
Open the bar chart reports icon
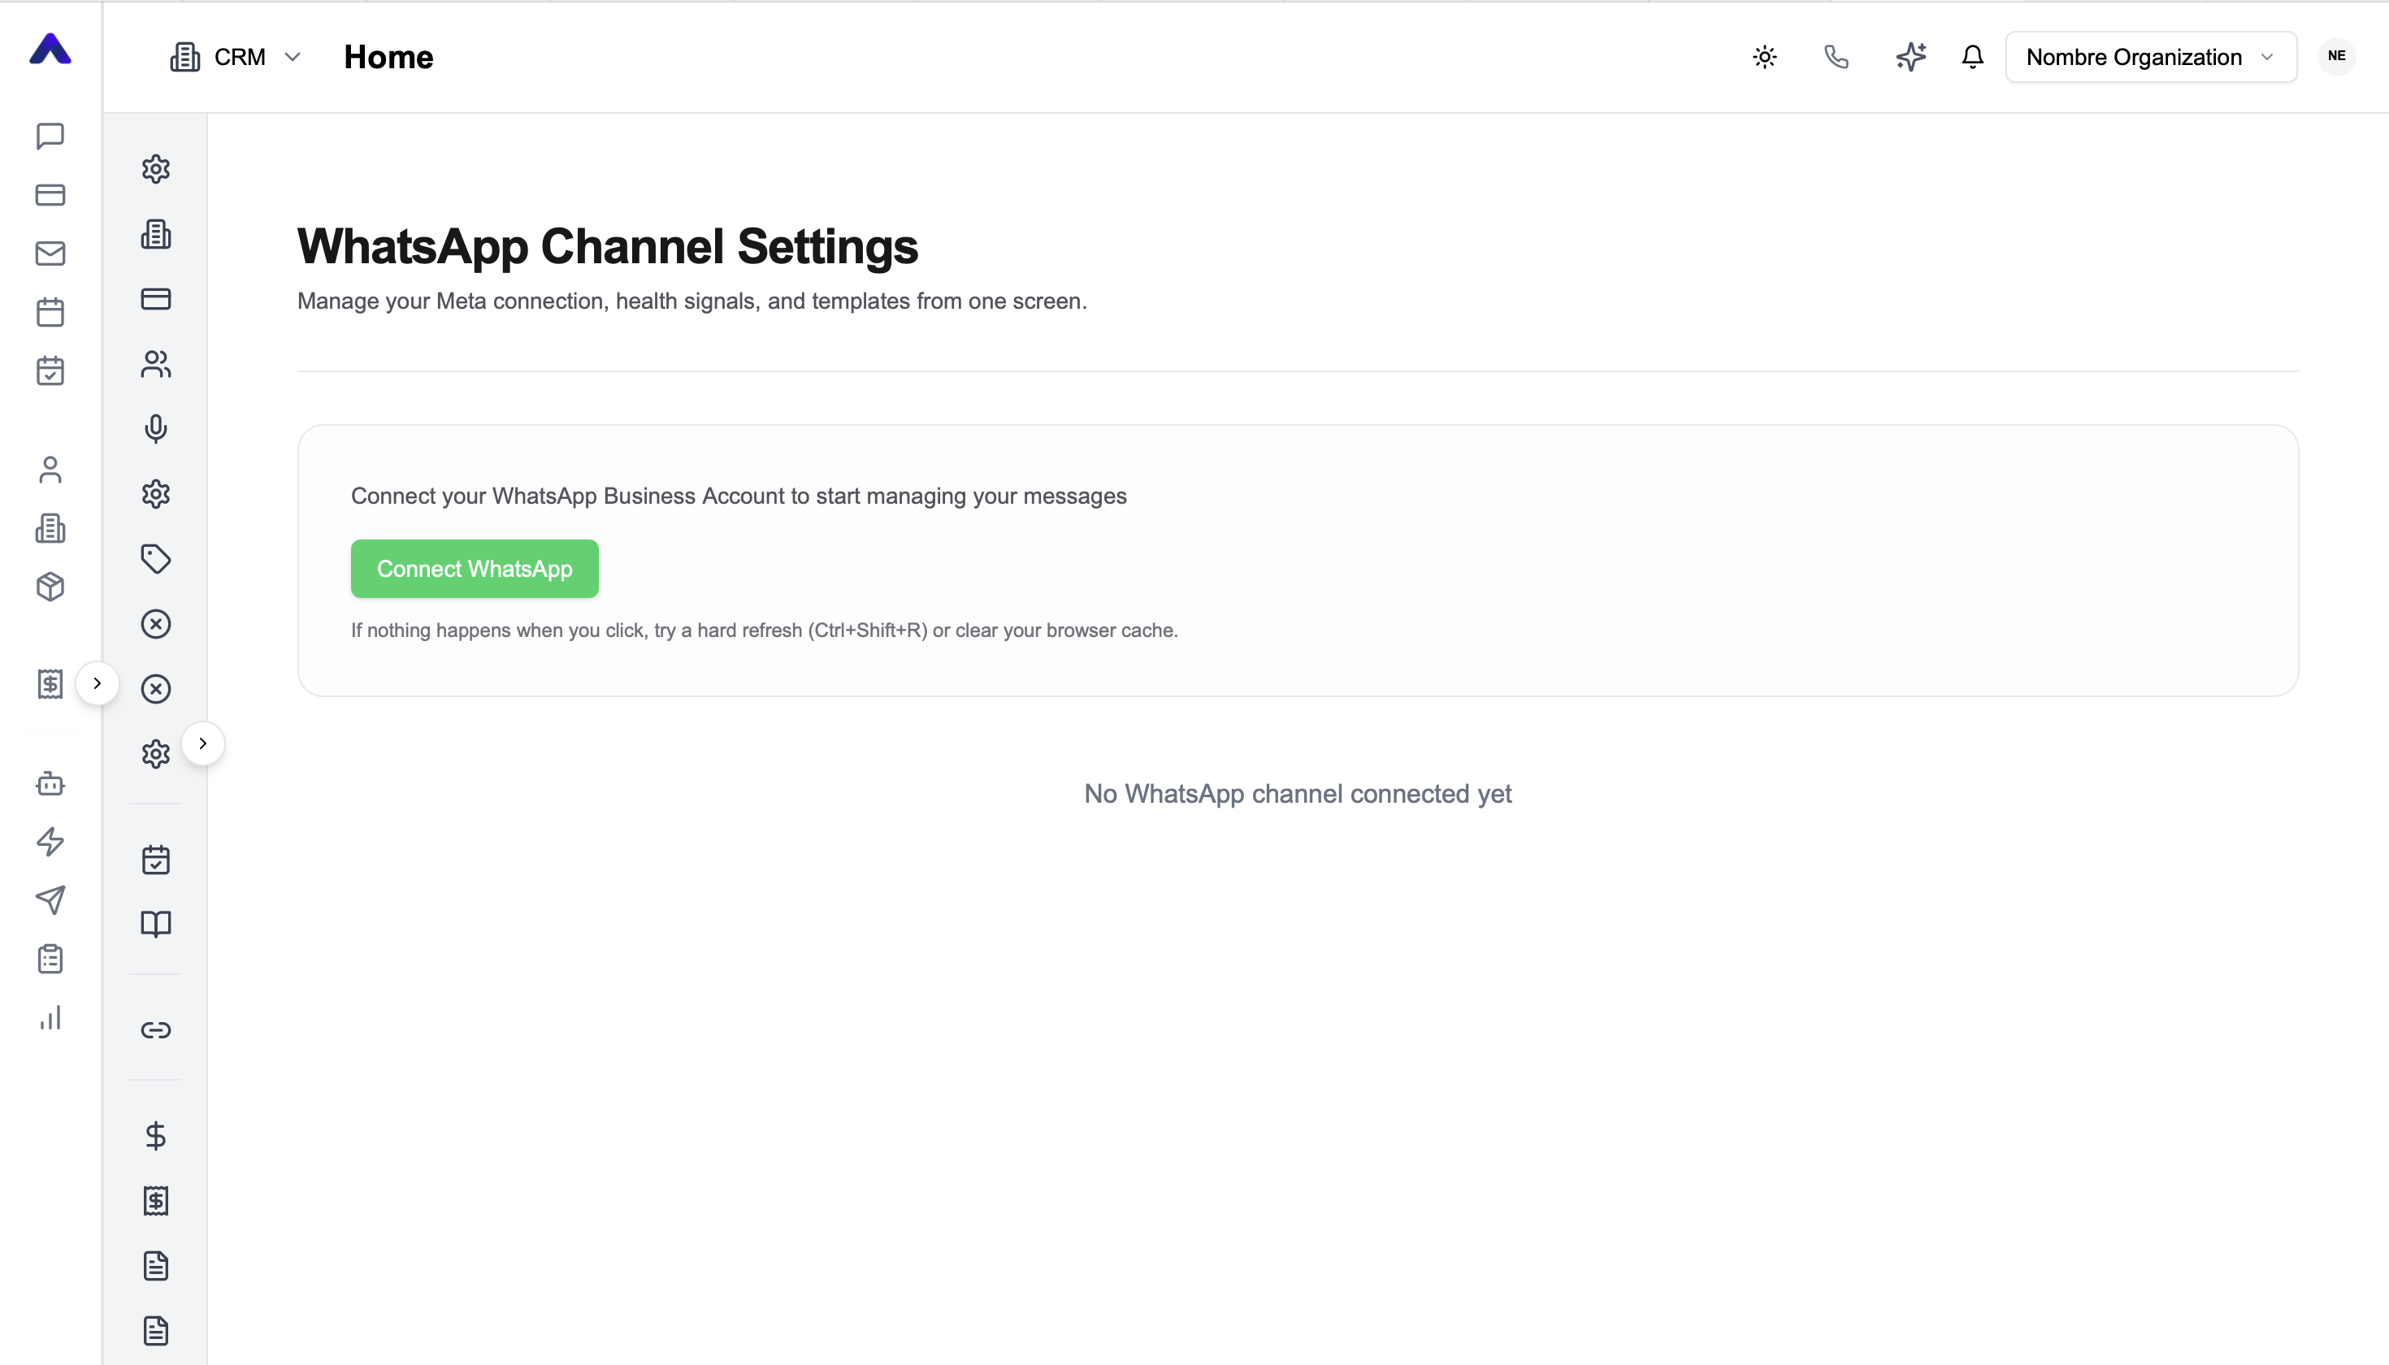tap(50, 1017)
